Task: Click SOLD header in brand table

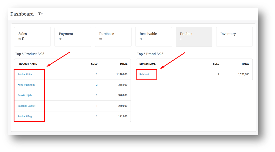Action: pyautogui.click(x=216, y=64)
